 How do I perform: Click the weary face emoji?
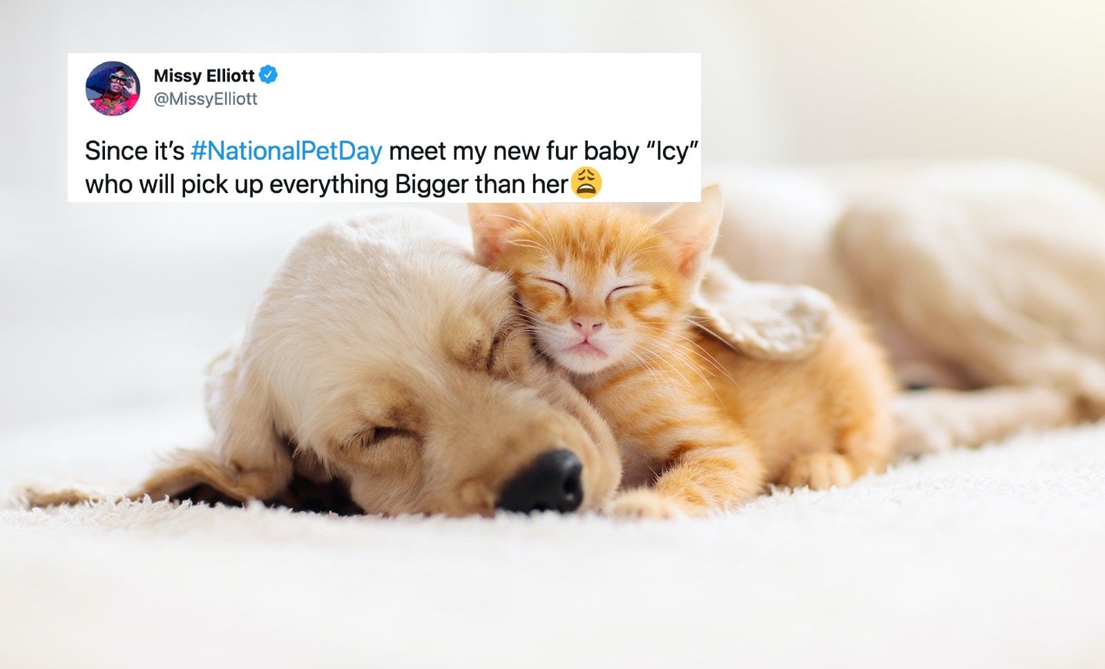click(x=586, y=183)
